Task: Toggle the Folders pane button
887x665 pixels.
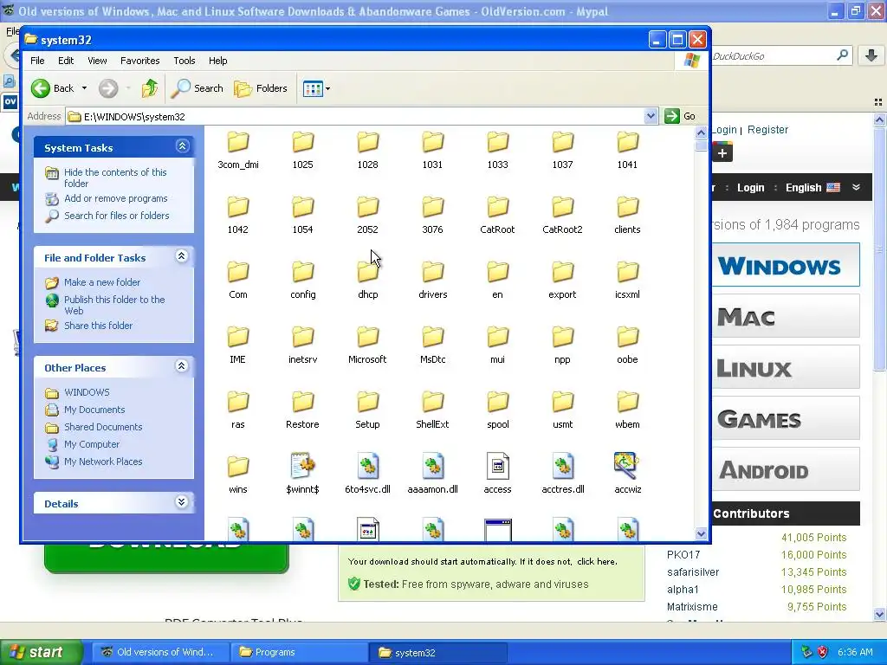Action: [261, 88]
